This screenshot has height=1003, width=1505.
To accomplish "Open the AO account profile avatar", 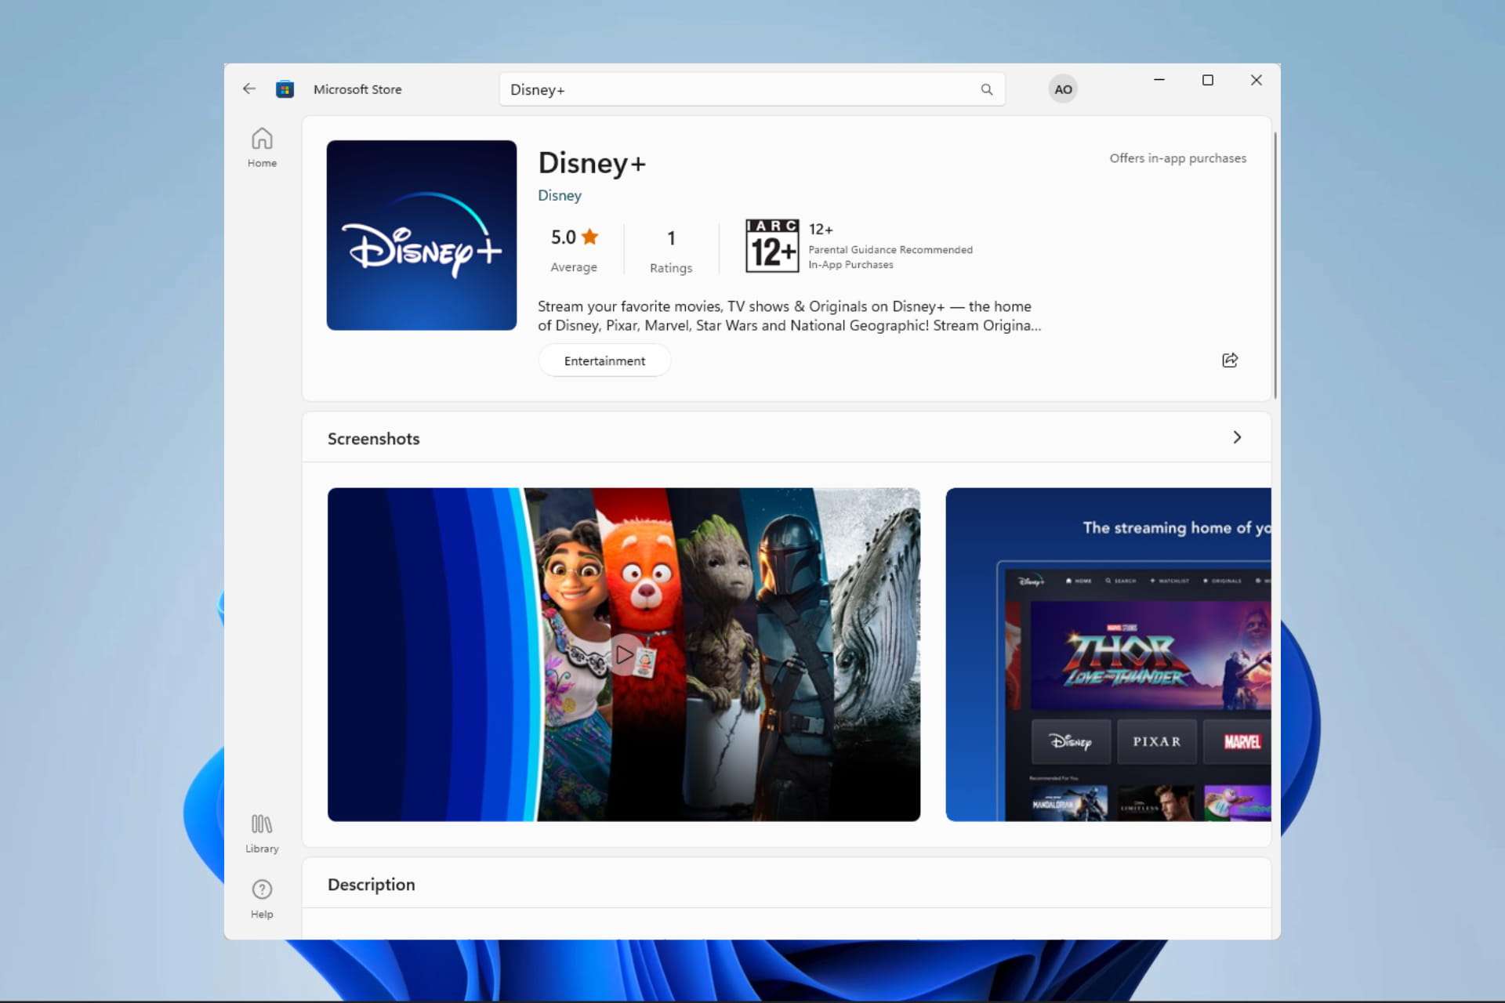I will 1063,89.
